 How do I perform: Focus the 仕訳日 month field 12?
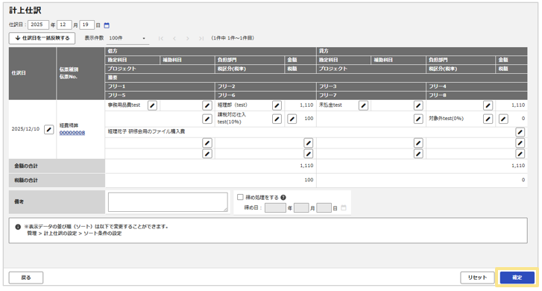point(64,25)
